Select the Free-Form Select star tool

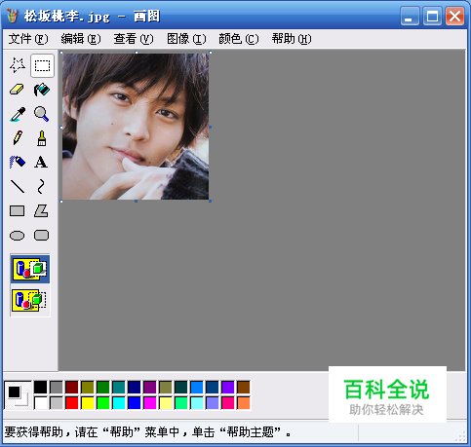point(18,65)
